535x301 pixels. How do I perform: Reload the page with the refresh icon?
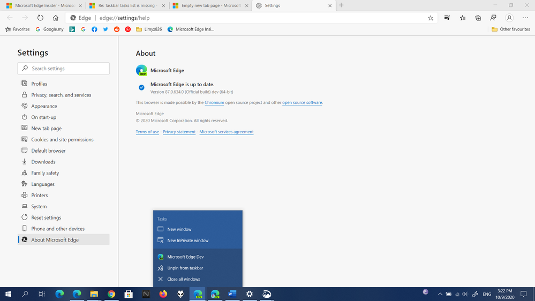coord(40,18)
